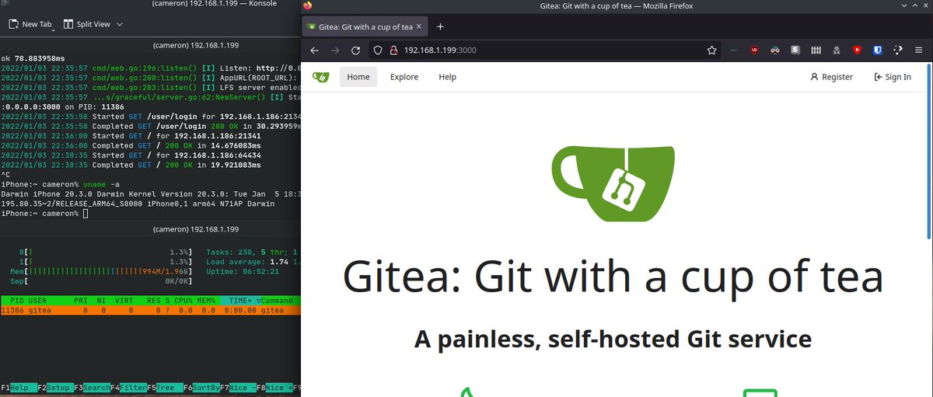Click the vertical bars extension icon
Image resolution: width=933 pixels, height=397 pixels.
816,50
